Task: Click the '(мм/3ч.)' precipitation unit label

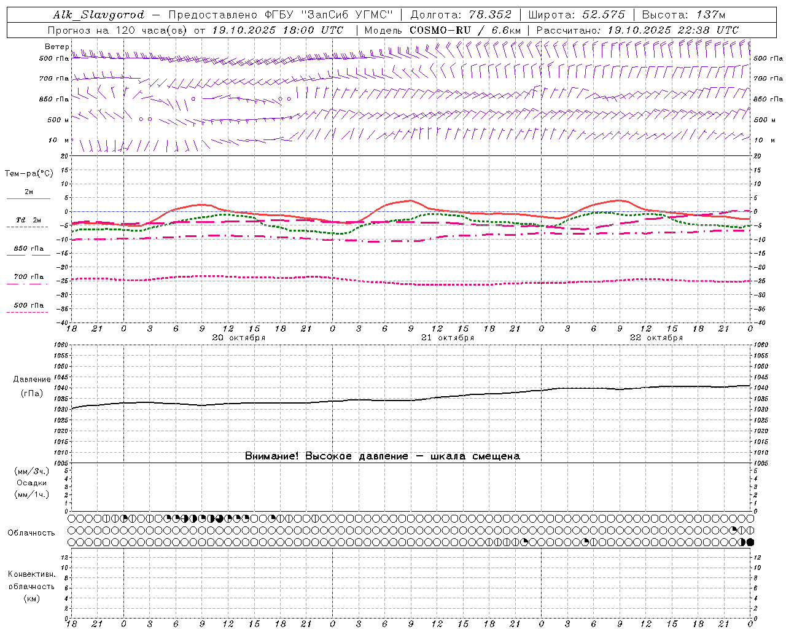Action: coord(31,471)
